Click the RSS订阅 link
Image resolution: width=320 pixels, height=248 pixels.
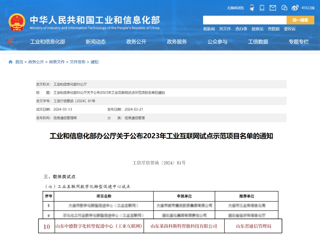(308, 8)
